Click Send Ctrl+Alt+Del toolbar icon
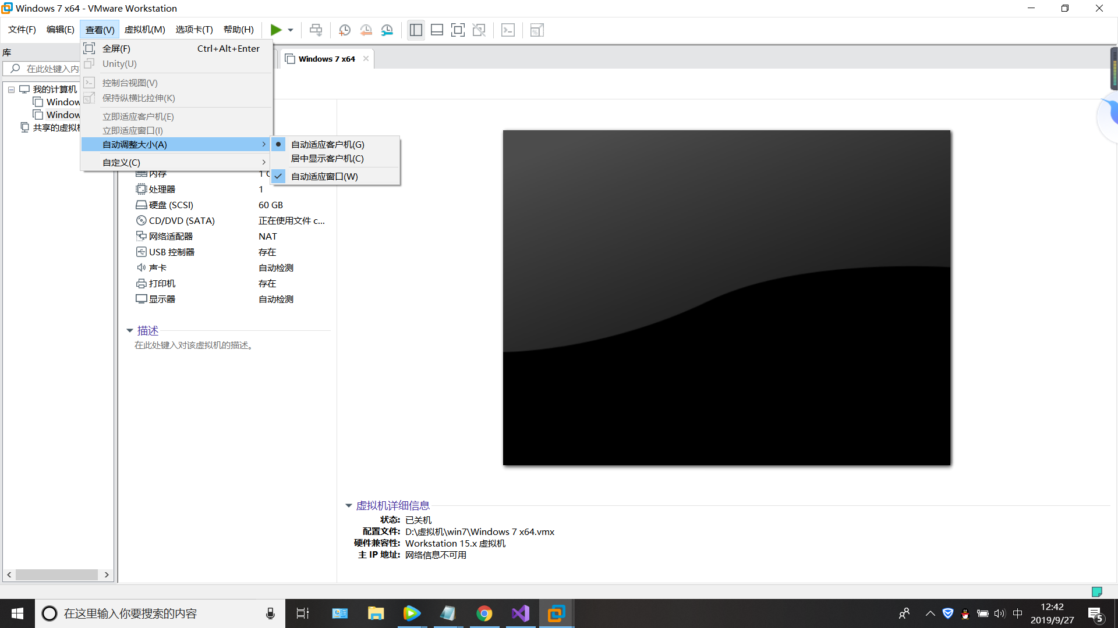Screen dimensions: 1118x628 [x=316, y=30]
